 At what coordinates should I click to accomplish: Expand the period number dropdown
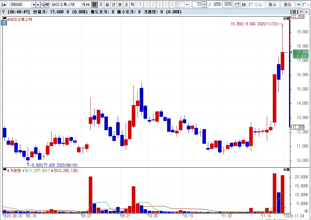click(187, 5)
